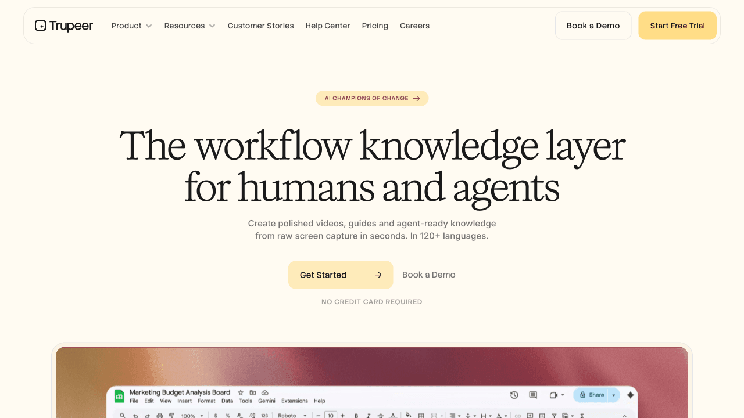Viewport: 744px width, 418px height.
Task: Open the Help menu in Sheets menu bar
Action: coord(320,401)
